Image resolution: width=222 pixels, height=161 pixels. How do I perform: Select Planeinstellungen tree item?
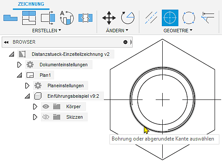(65, 86)
